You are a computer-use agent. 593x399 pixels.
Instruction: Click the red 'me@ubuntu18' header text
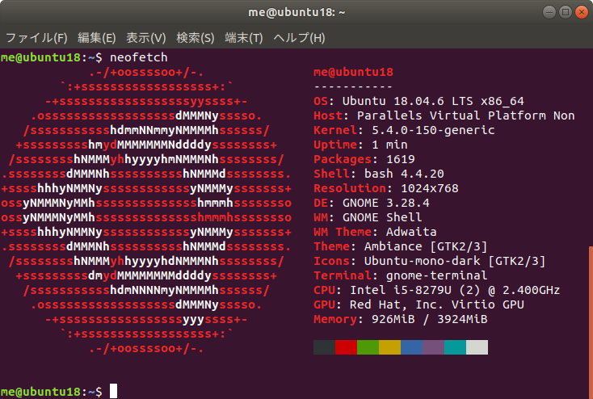click(x=353, y=72)
